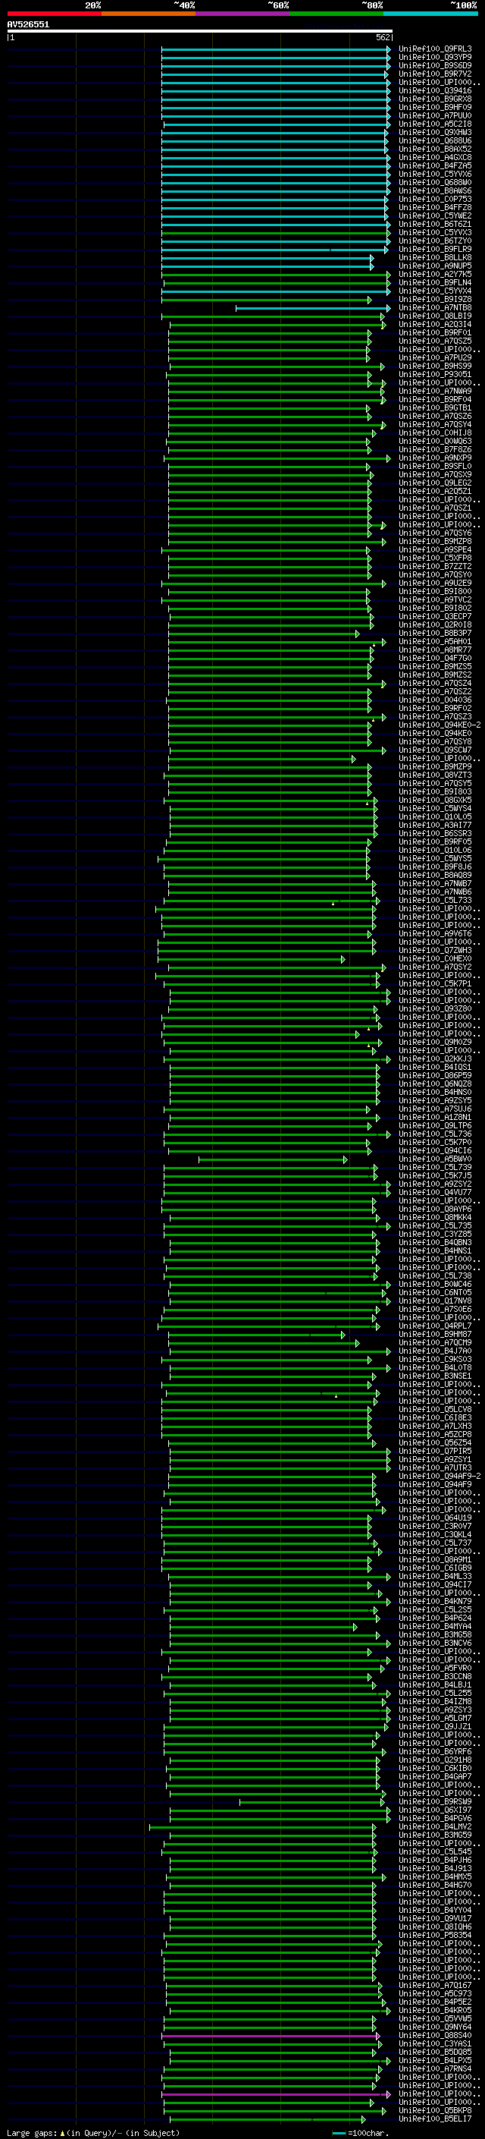Select hit UniRef100_A9NXP9
The width and height of the screenshot is (485, 2139).
[435, 458]
